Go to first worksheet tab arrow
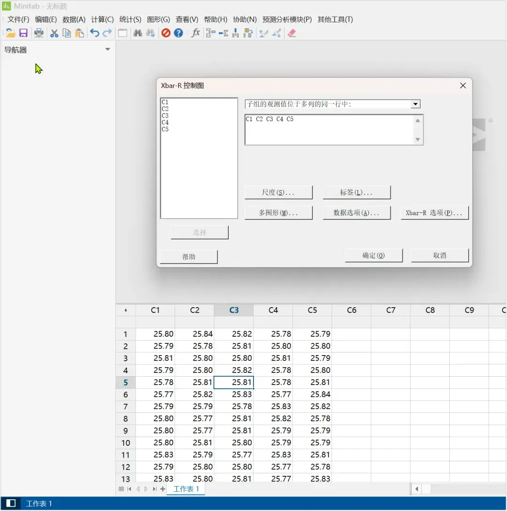 130,489
